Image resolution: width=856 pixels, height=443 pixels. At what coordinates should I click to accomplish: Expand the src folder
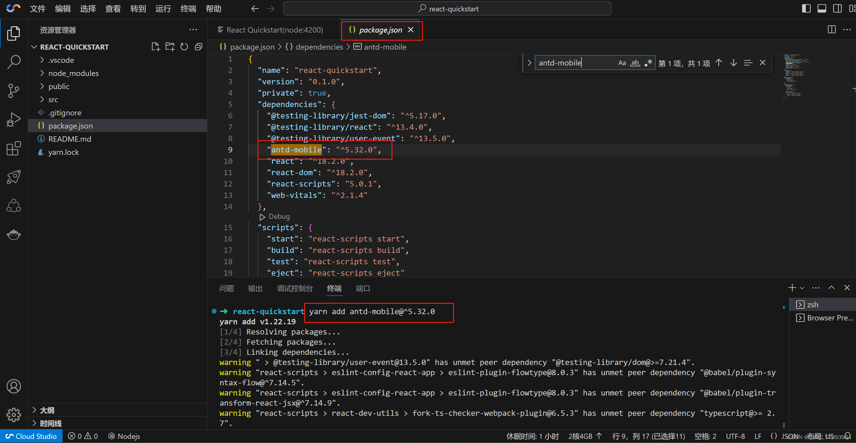tap(53, 100)
